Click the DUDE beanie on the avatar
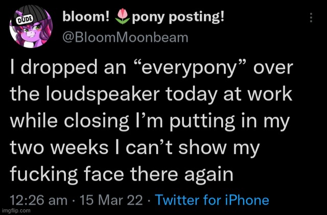Screen dimensions: 327x215 (x=26, y=19)
